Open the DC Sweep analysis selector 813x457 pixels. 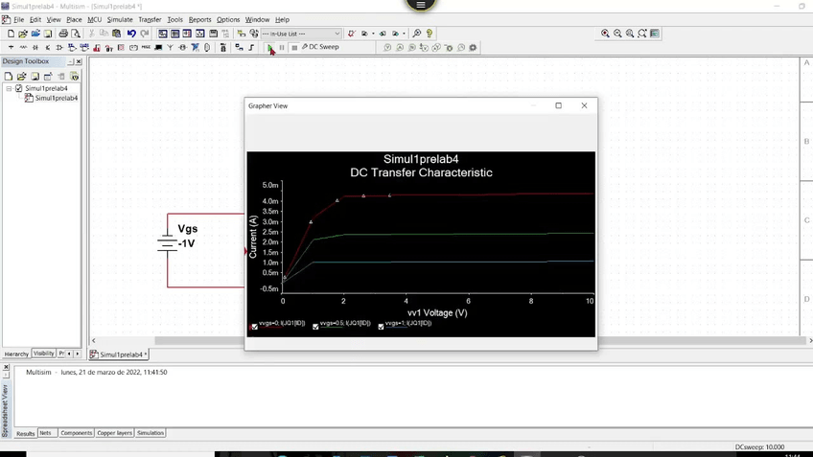click(321, 47)
